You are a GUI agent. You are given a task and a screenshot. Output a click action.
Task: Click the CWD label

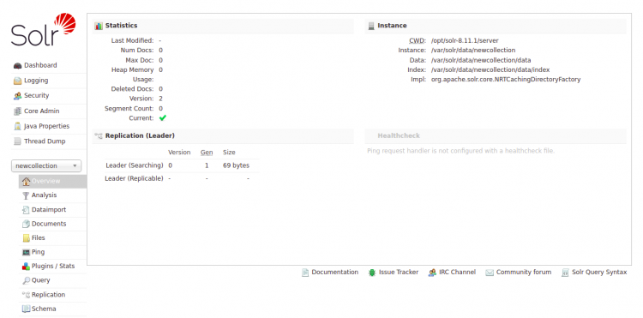[x=418, y=40]
